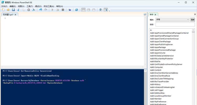Stop operation square icon

click(63, 10)
